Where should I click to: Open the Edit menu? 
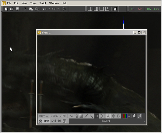pyautogui.click(x=16, y=3)
